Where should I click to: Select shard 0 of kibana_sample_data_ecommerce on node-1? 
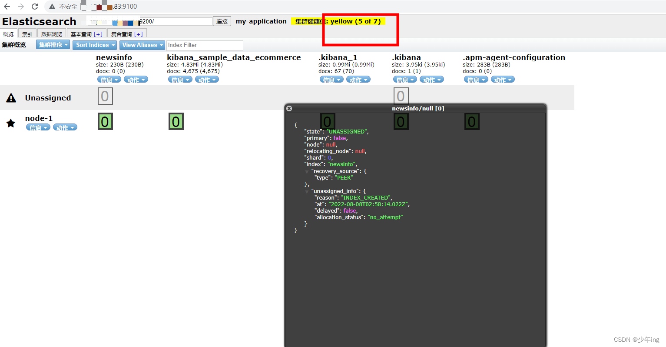point(176,122)
